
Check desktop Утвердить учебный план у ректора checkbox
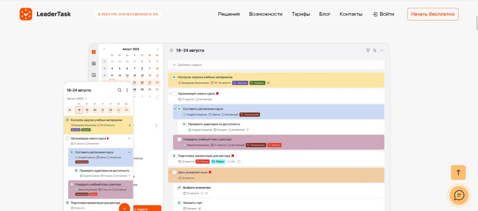(179, 139)
